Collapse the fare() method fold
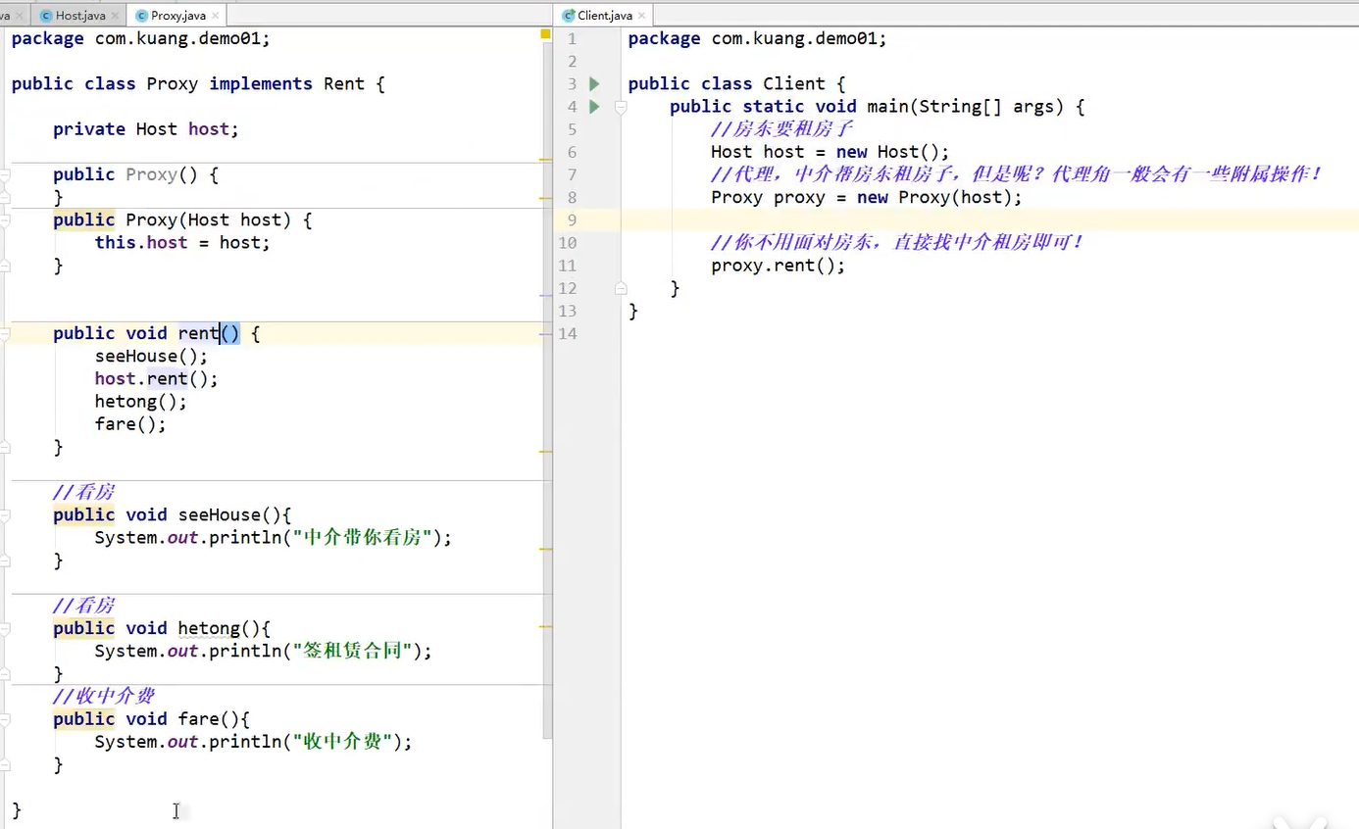1359x829 pixels. point(5,719)
